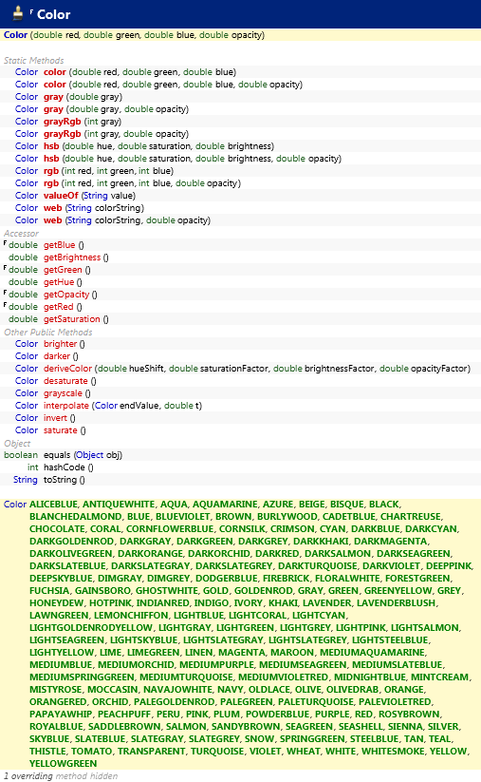Open rgb (int red, int green, int blue)
Image resolution: width=481 pixels, height=782 pixels.
pos(51,171)
